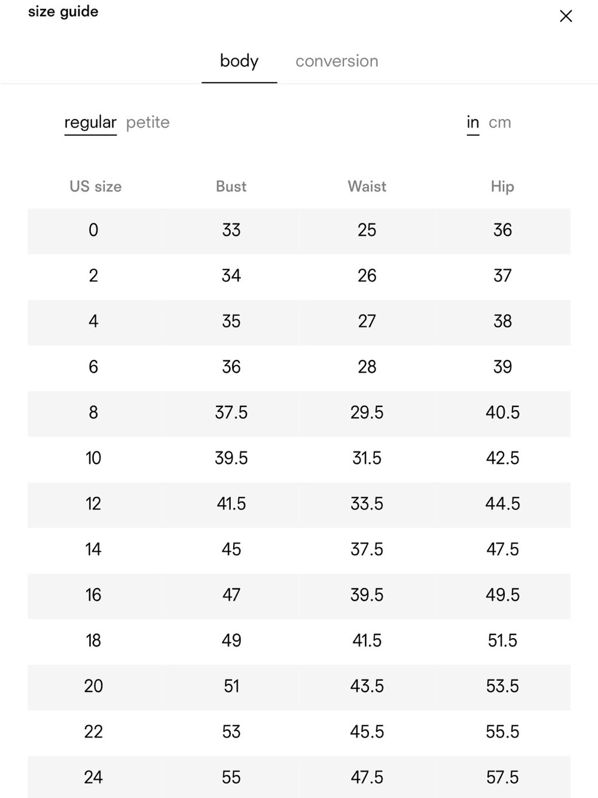Close the size guide with the X icon
This screenshot has height=798, width=598.
tap(566, 16)
